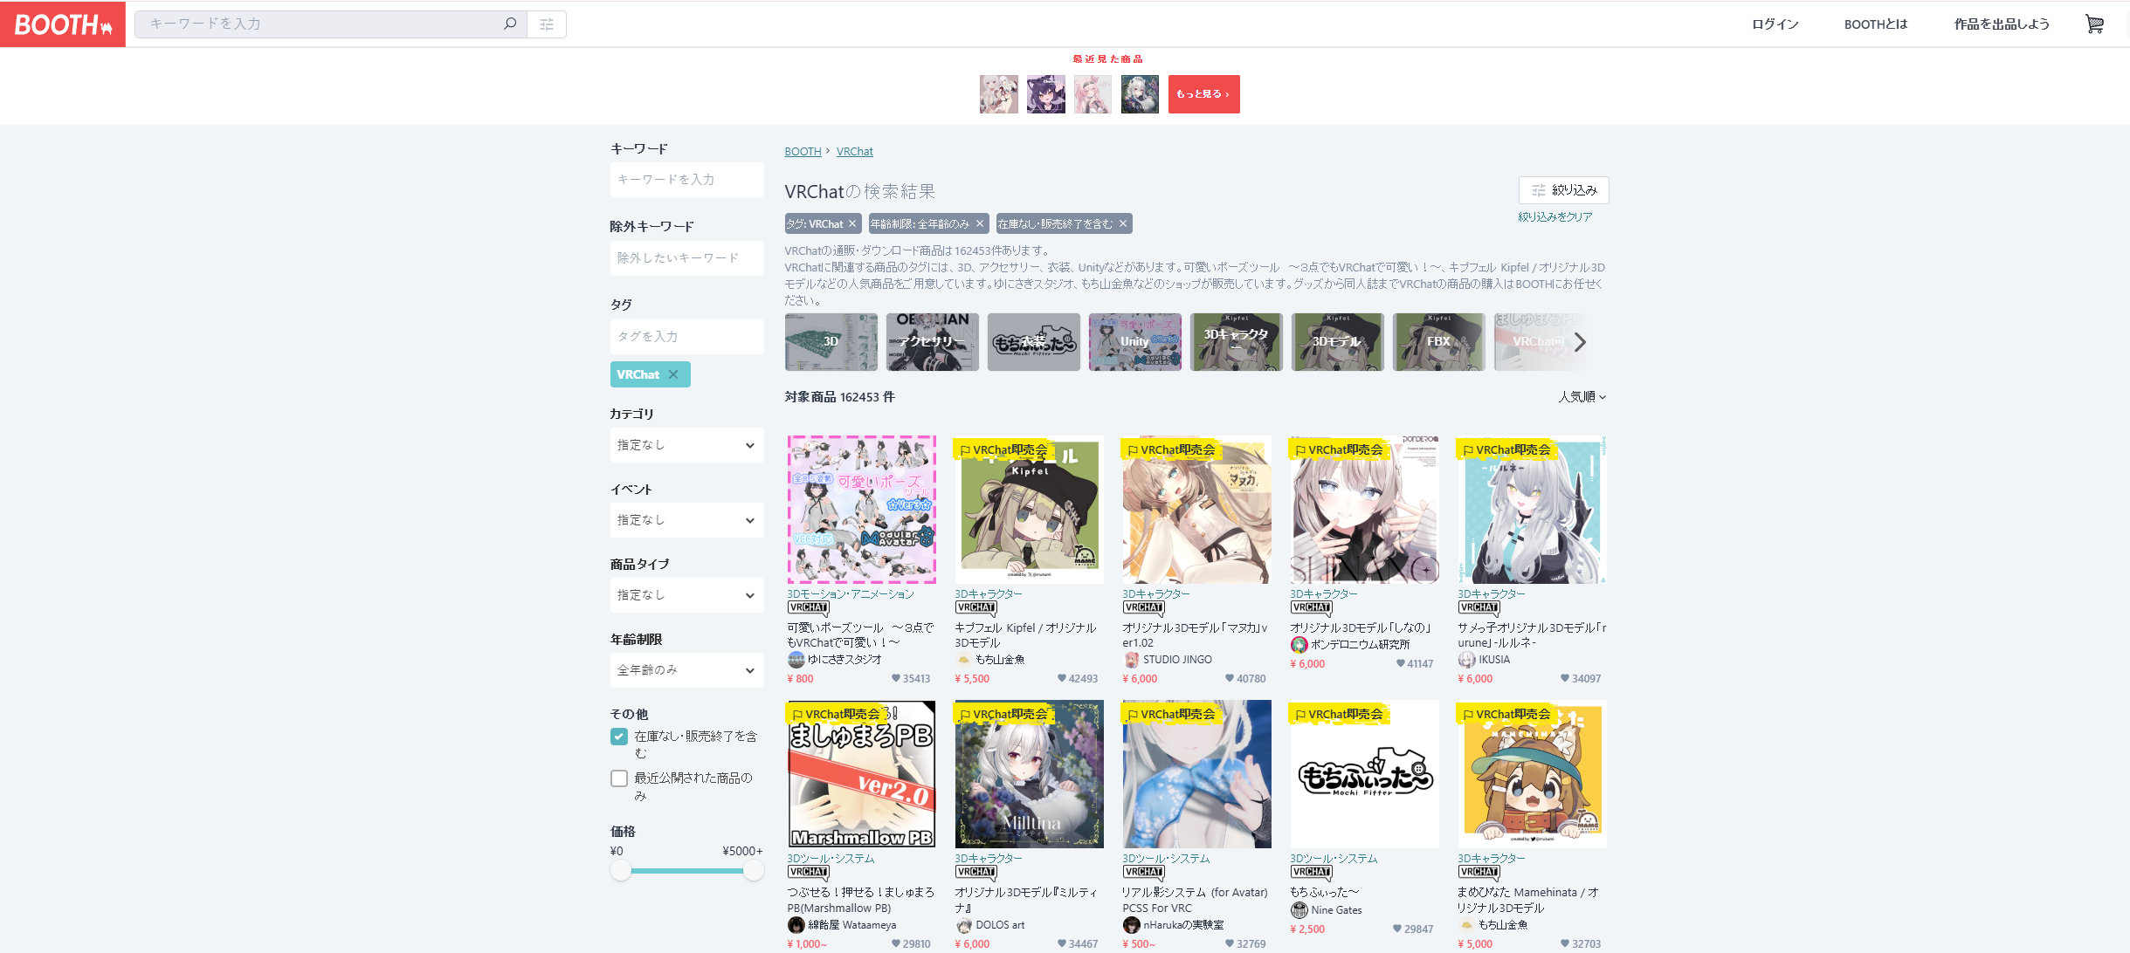Open the shopping cart icon
This screenshot has width=2130, height=953.
[x=2094, y=24]
